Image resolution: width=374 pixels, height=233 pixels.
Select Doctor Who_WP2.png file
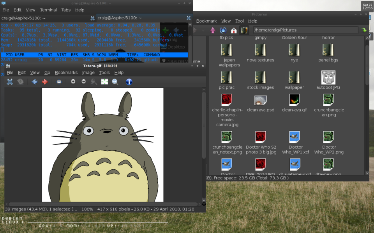click(x=329, y=137)
